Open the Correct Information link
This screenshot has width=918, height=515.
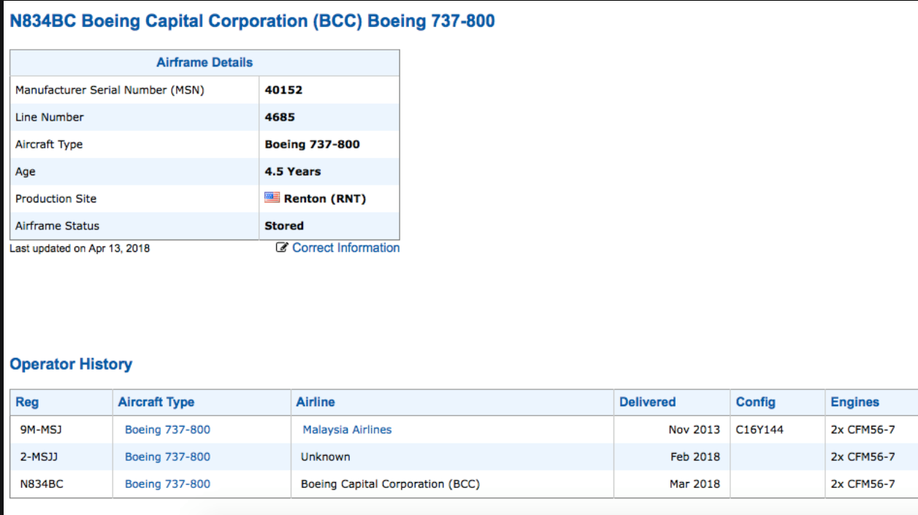(345, 248)
